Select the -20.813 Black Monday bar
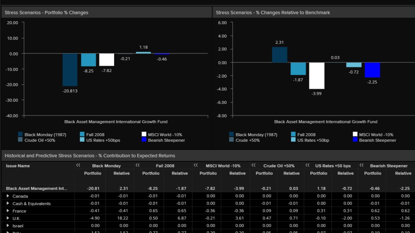 tap(70, 70)
